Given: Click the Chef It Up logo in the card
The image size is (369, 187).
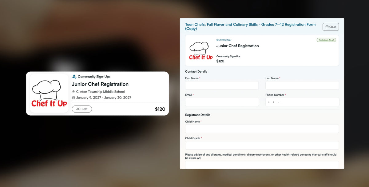Looking at the screenshot, I should click(x=49, y=94).
